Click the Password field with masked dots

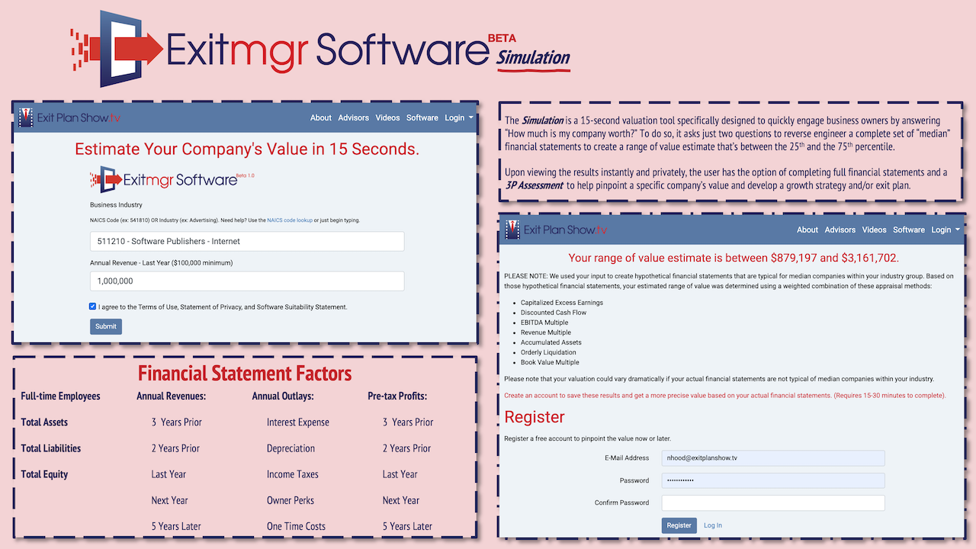point(773,480)
